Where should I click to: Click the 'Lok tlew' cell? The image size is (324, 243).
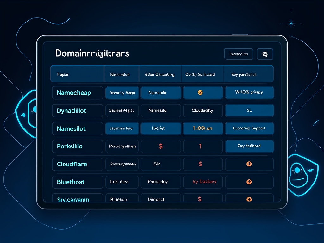pyautogui.click(x=122, y=182)
